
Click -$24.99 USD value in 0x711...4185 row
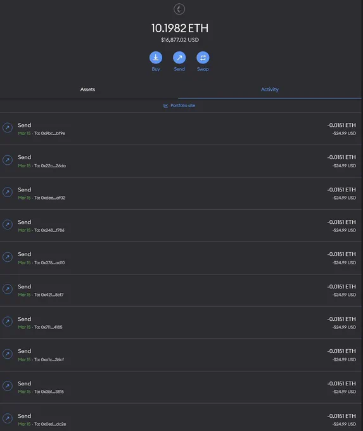(x=344, y=327)
